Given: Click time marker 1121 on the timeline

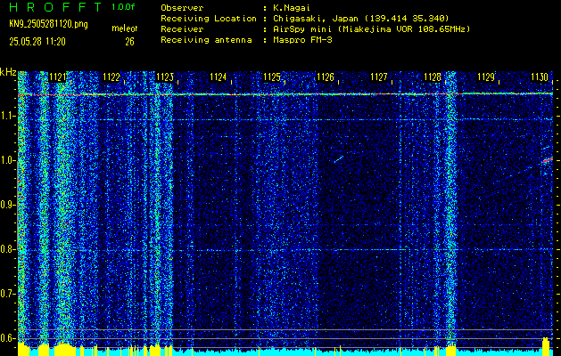Looking at the screenshot, I should [57, 77].
